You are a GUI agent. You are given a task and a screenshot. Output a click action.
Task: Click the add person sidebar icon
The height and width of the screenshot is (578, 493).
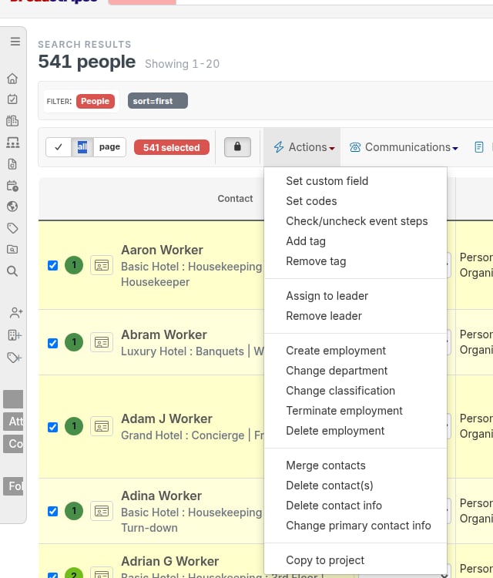coord(16,313)
